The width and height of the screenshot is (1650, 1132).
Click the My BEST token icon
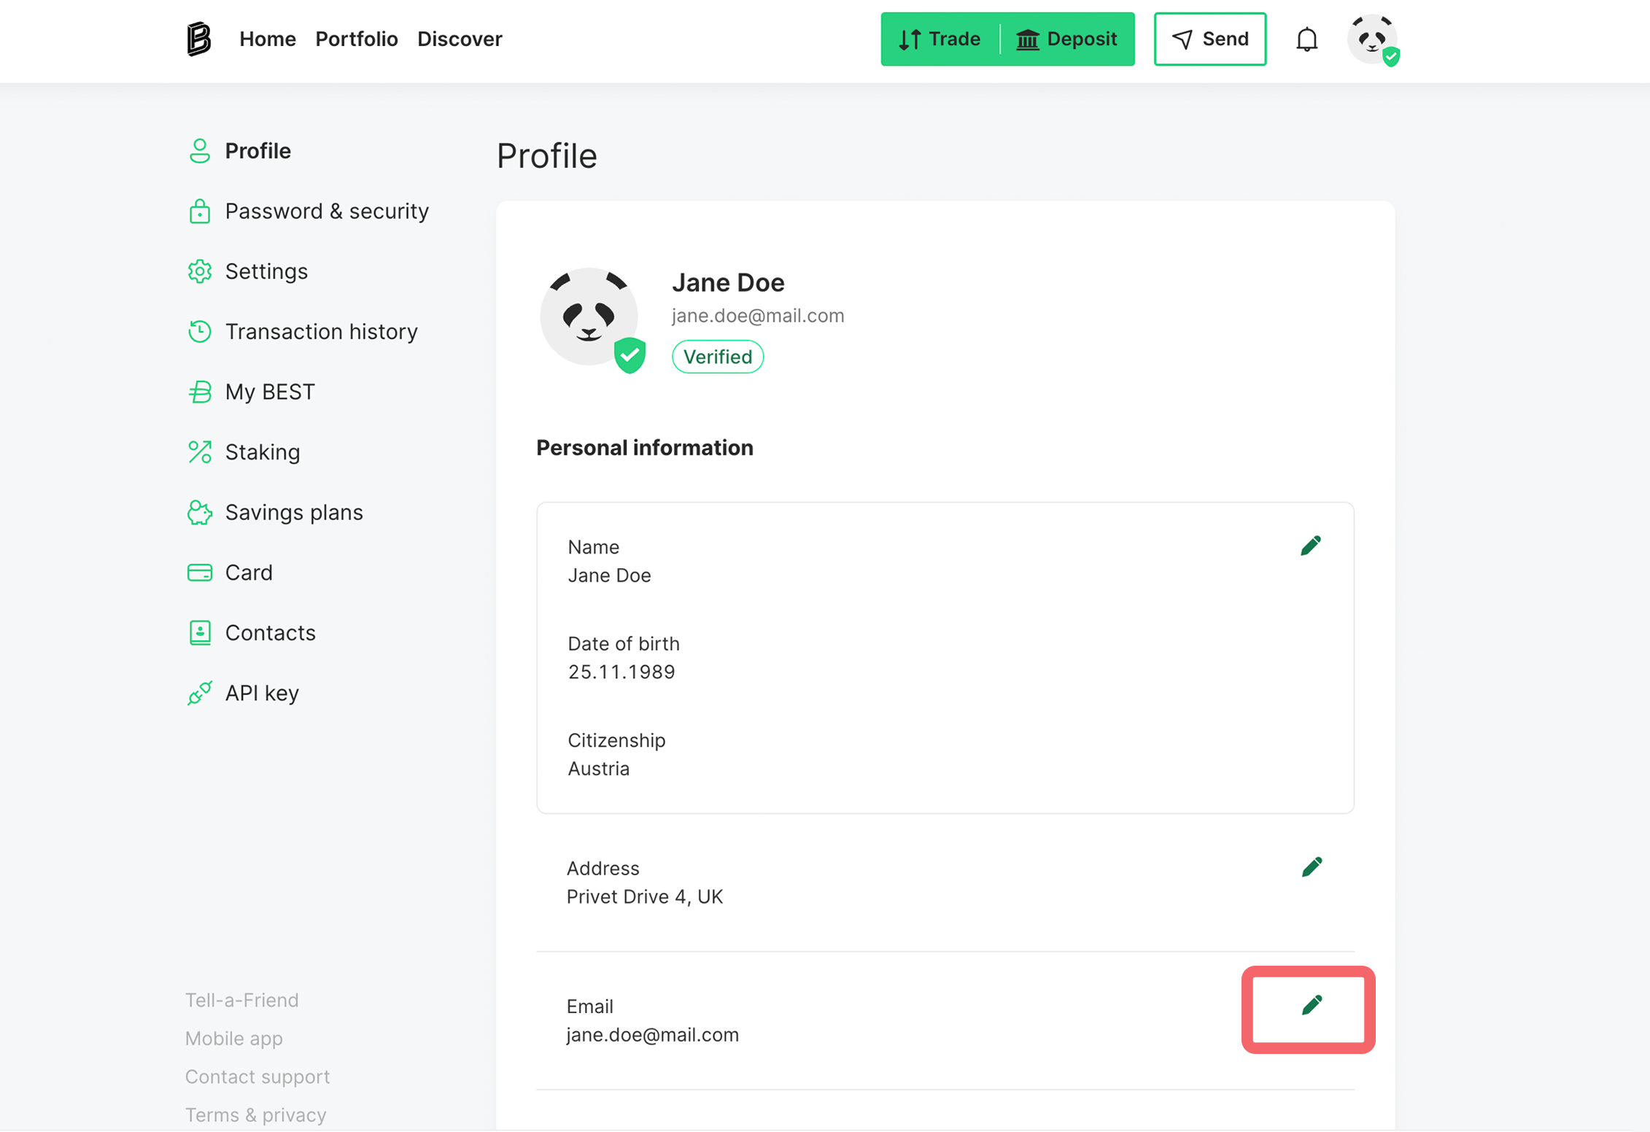point(199,392)
